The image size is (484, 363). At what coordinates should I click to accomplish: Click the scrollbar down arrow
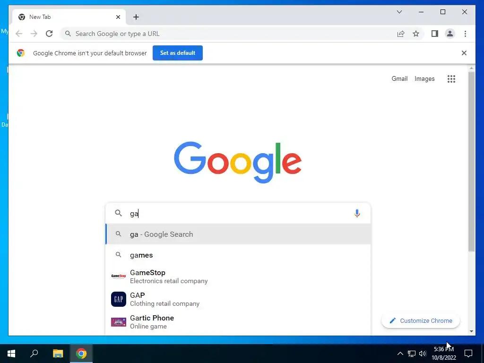471,331
